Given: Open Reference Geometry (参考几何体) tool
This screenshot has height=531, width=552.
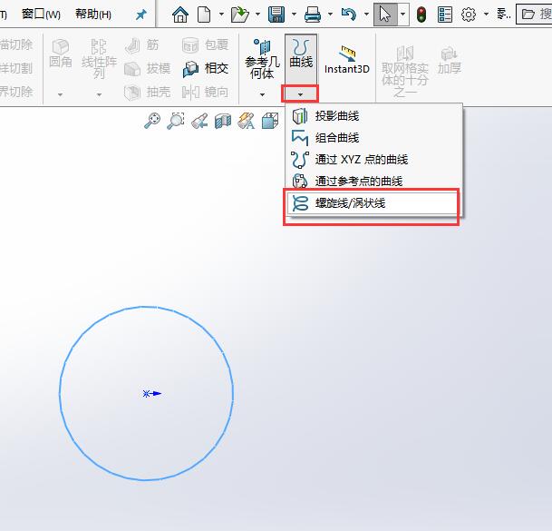Looking at the screenshot, I should pos(262,58).
